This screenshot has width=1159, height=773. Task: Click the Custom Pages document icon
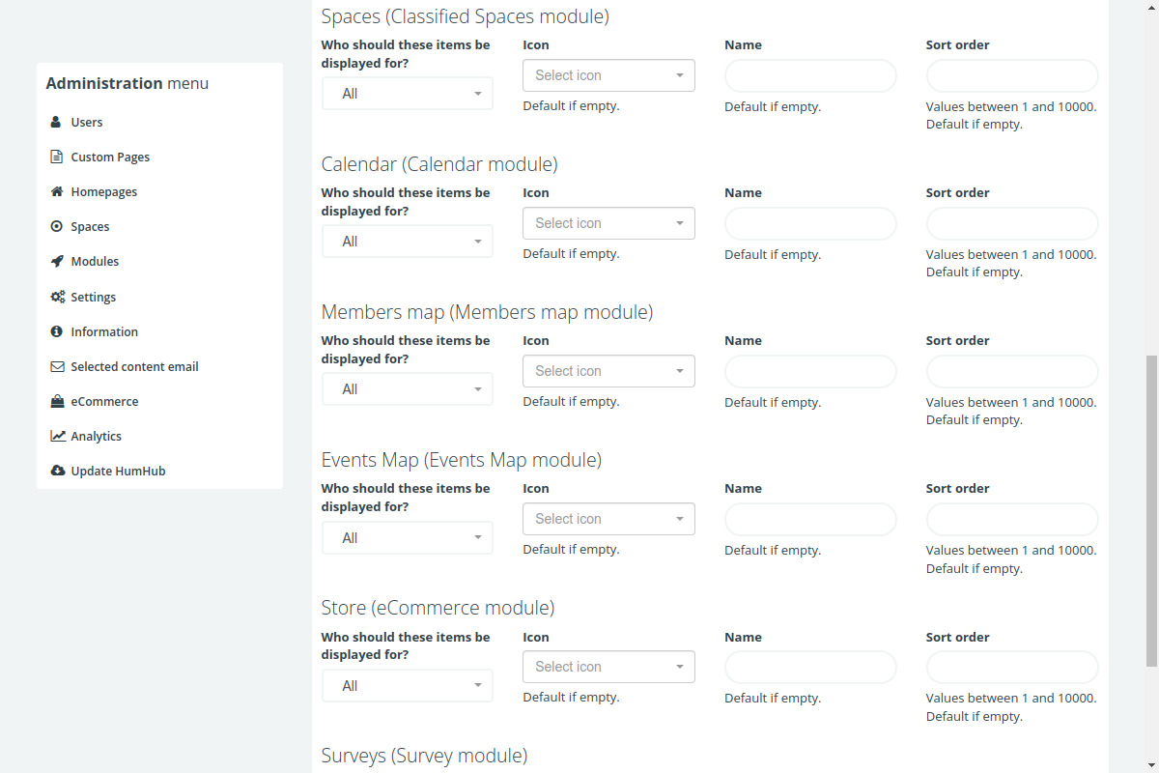coord(57,157)
